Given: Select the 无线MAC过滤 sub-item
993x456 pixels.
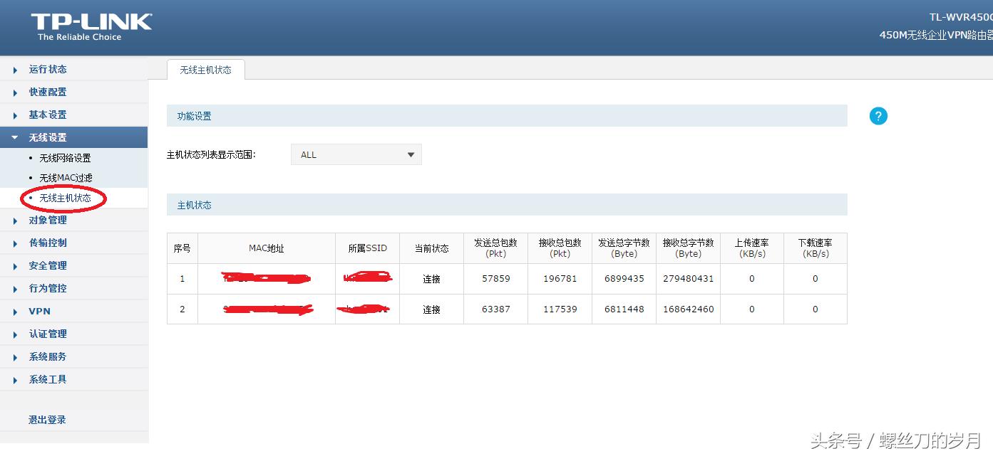Looking at the screenshot, I should click(66, 178).
